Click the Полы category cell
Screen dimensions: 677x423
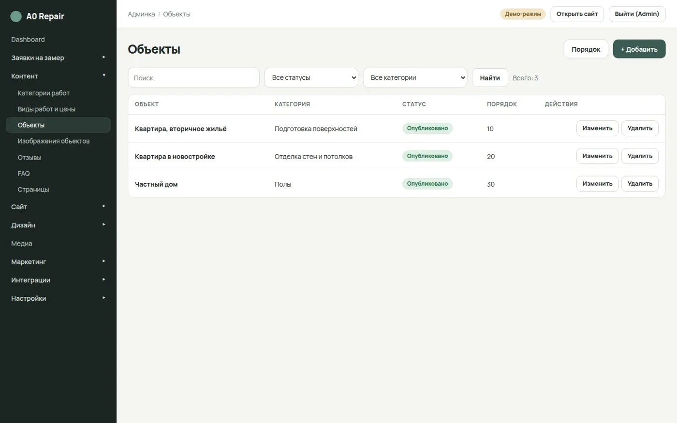click(283, 184)
